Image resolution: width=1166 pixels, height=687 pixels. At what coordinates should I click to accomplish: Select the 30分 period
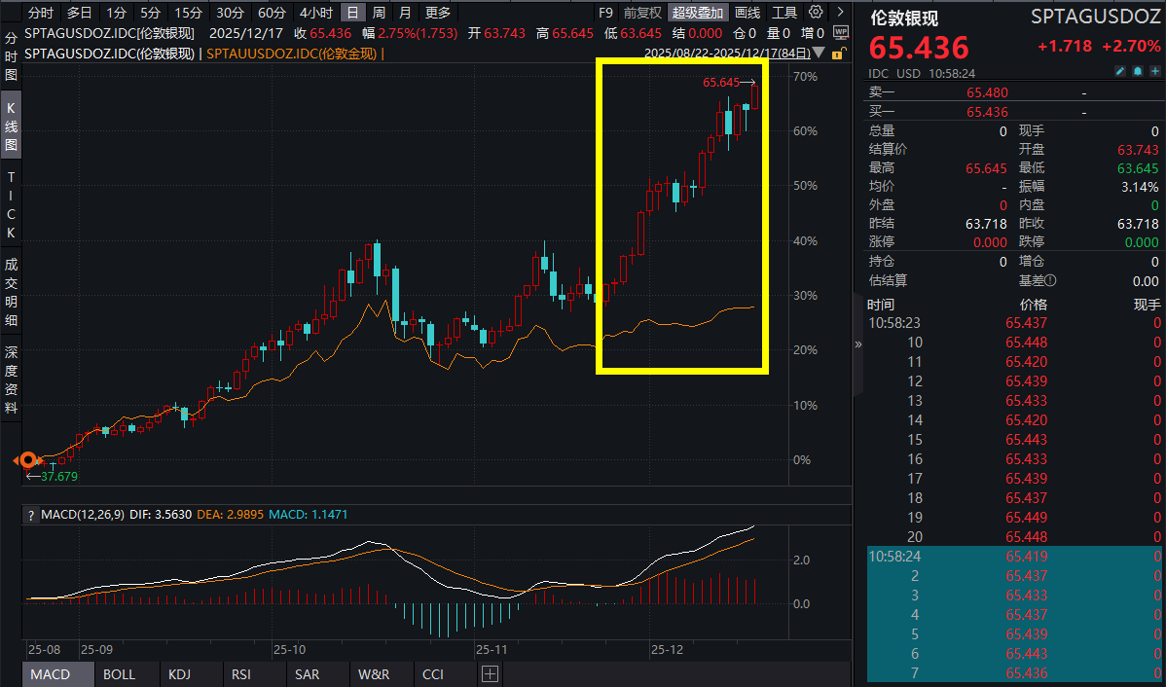pyautogui.click(x=230, y=12)
